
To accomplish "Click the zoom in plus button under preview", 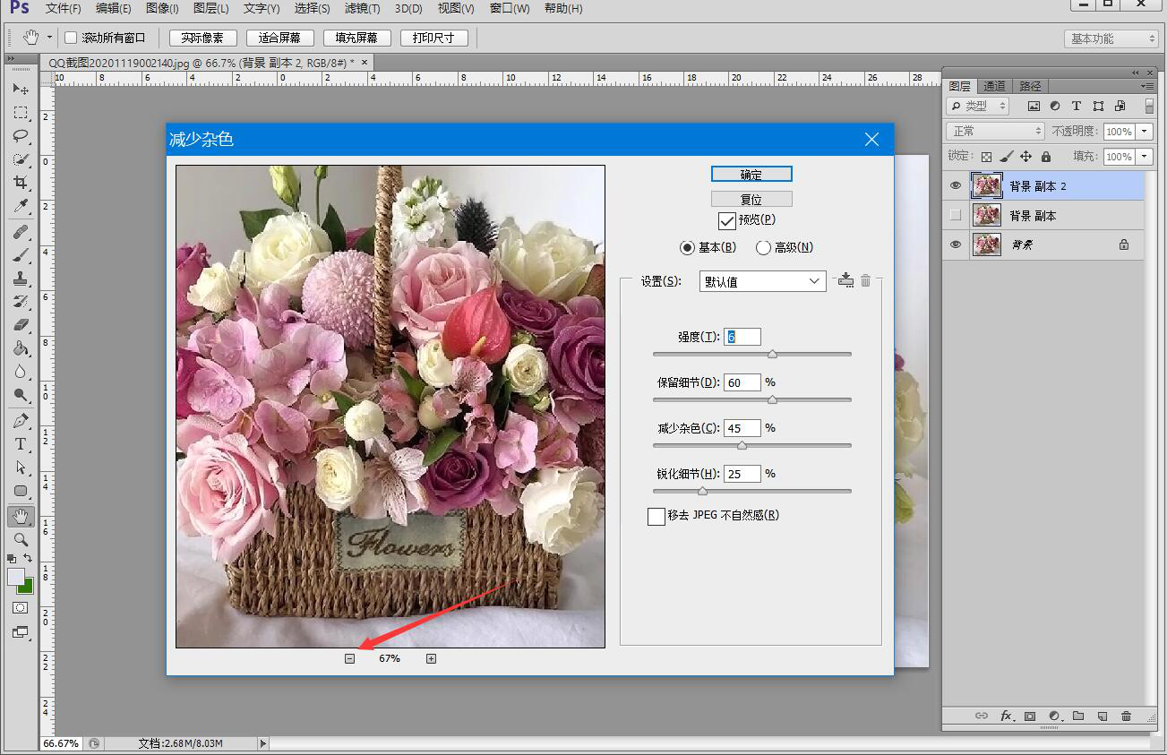I will pos(431,658).
